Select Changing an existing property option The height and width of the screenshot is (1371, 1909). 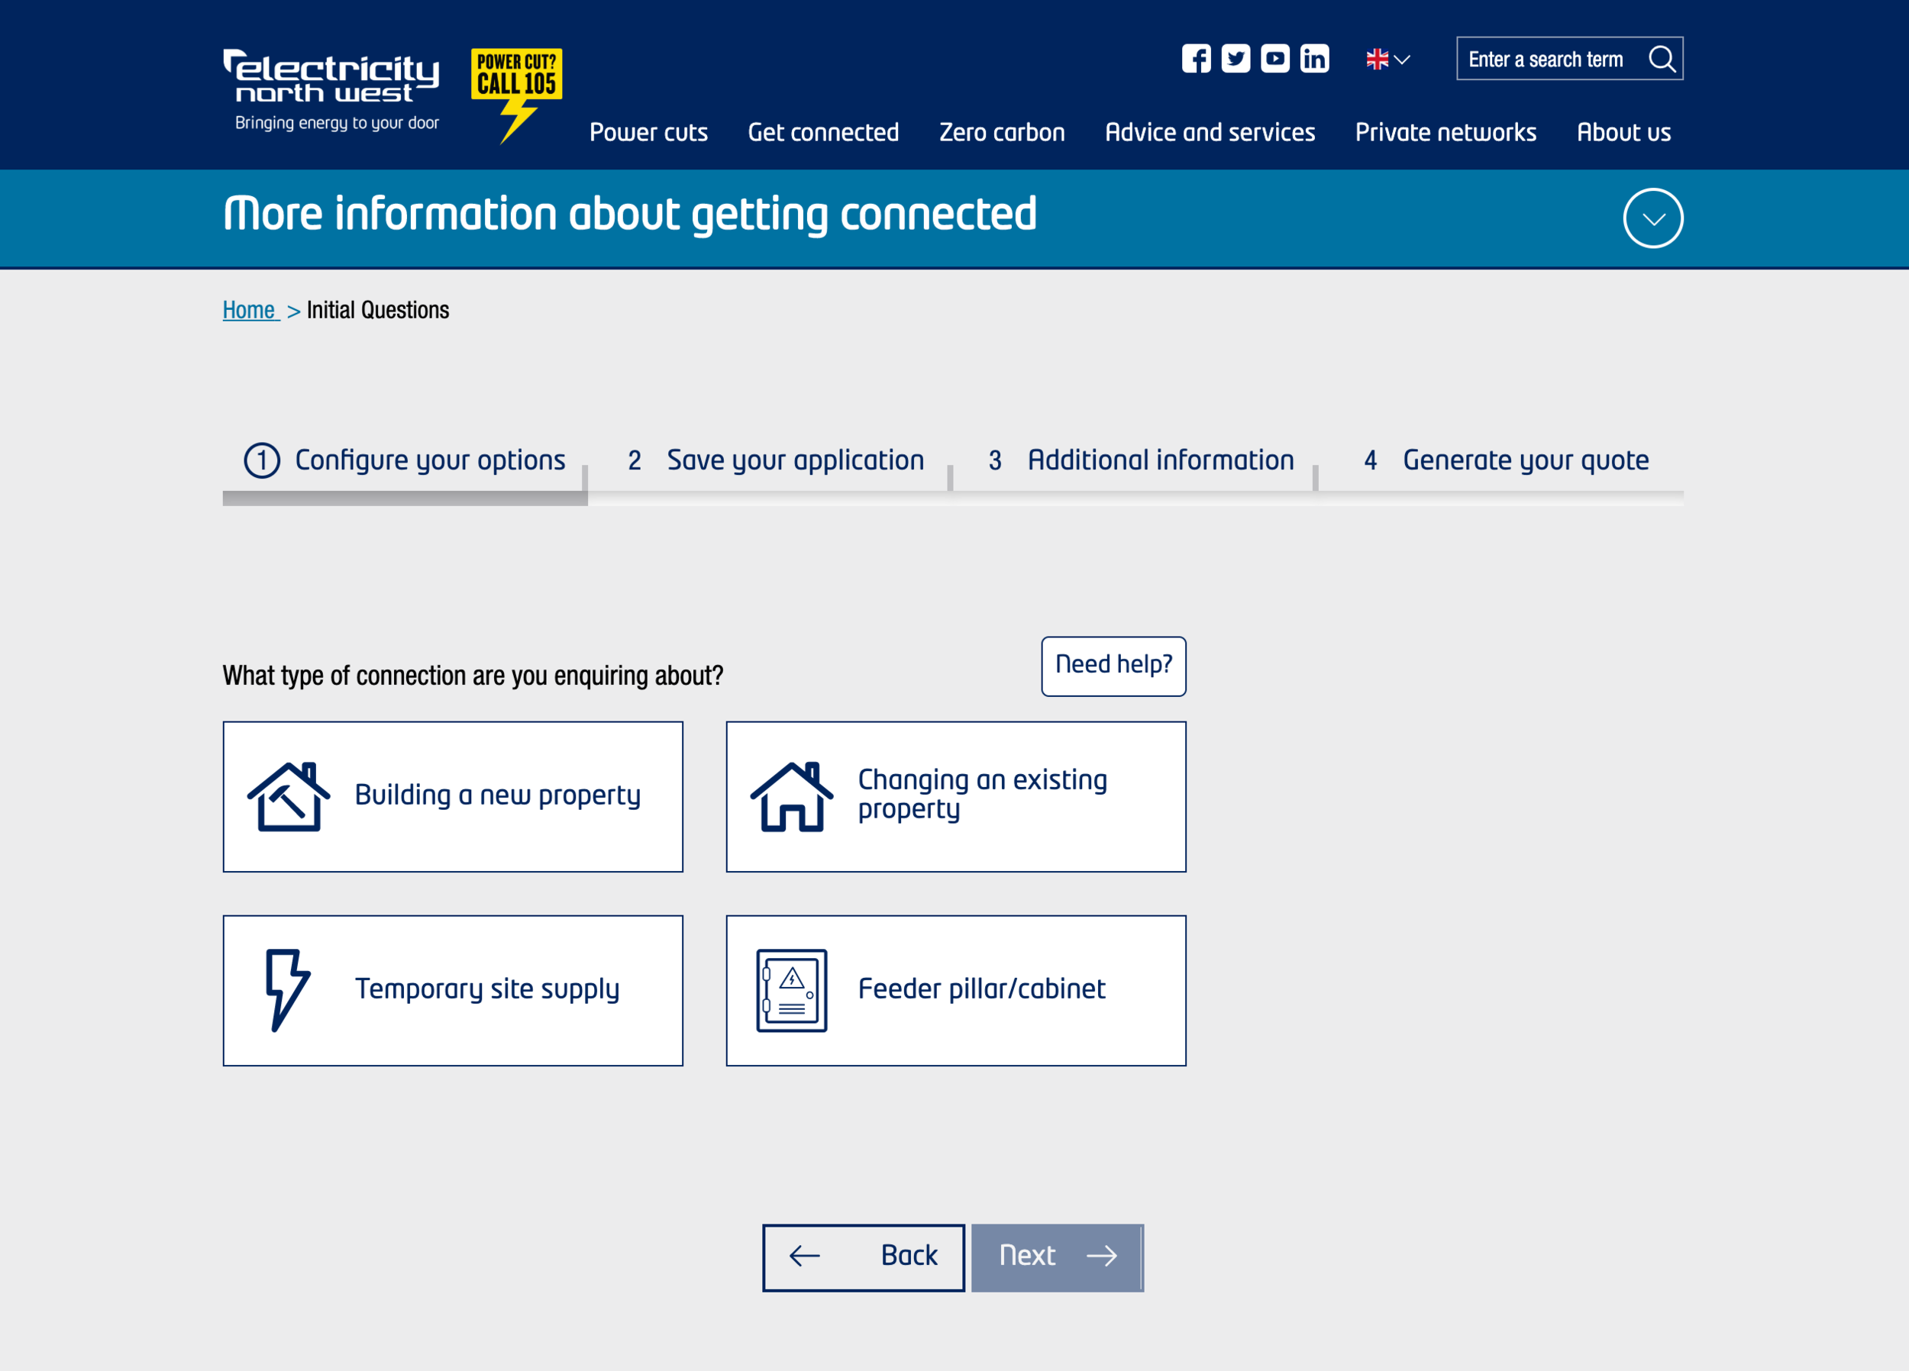click(955, 796)
